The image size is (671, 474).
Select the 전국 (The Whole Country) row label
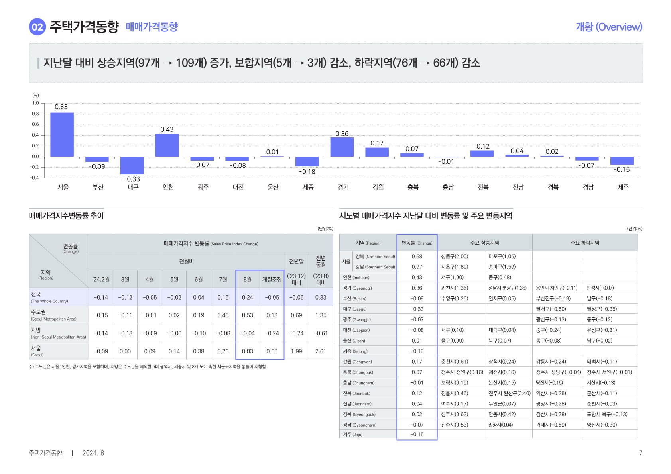pos(59,297)
